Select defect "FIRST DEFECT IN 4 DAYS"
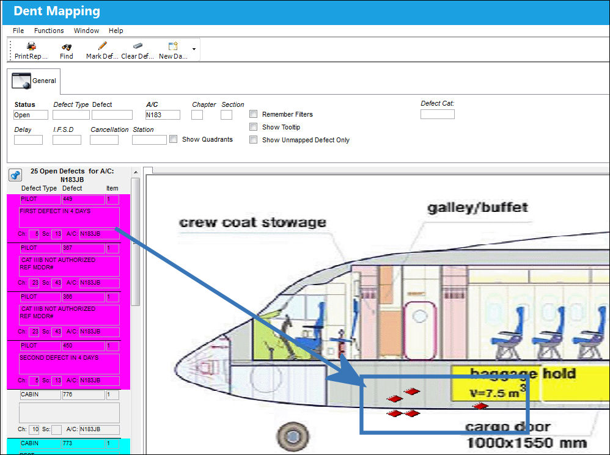This screenshot has height=455, width=610. pyautogui.click(x=69, y=219)
